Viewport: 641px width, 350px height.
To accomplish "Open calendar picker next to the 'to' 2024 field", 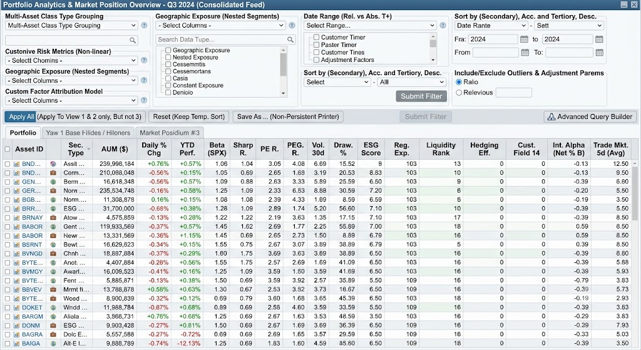I will [599, 39].
